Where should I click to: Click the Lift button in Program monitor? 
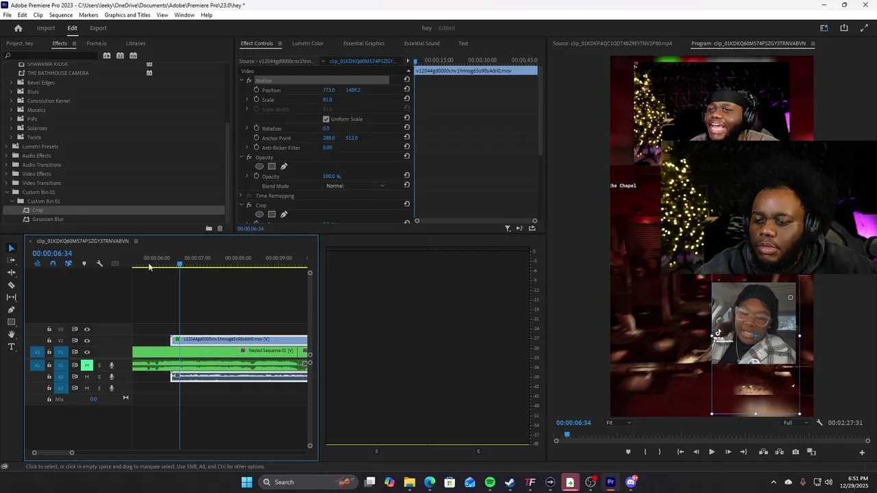[x=763, y=452]
